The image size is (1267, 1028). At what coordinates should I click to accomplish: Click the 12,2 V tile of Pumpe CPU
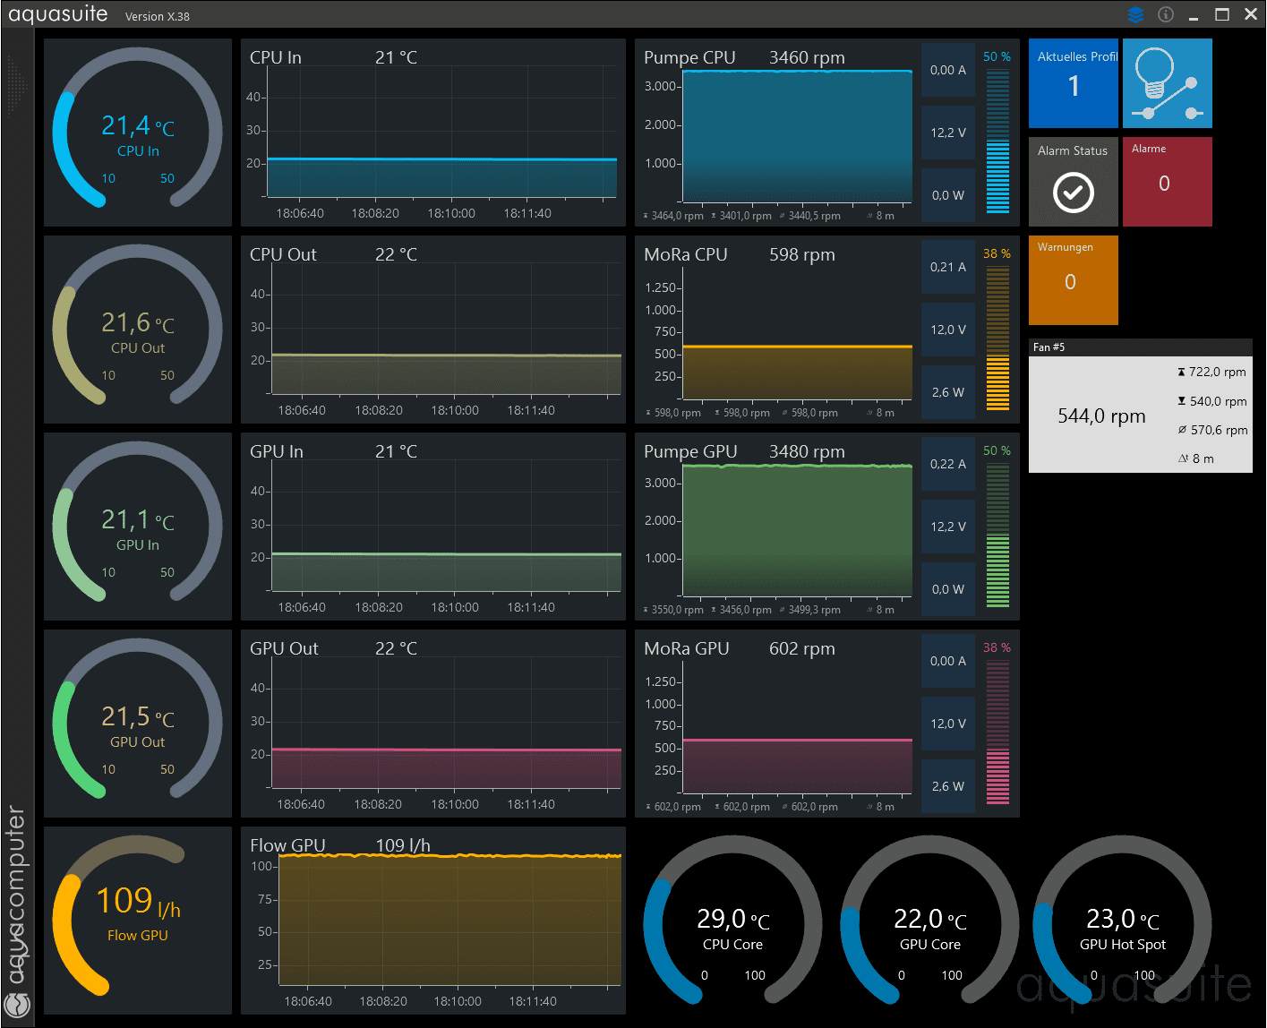click(x=948, y=133)
